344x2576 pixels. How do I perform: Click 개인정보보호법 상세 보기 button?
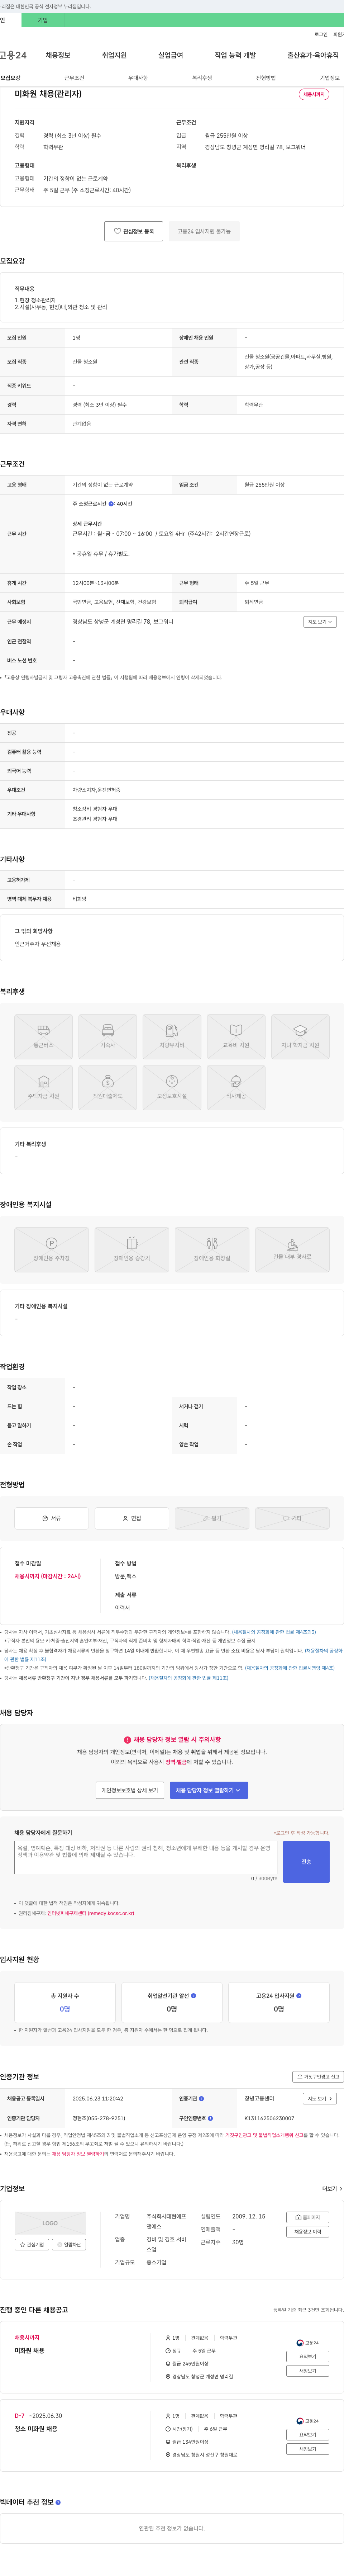[130, 1790]
